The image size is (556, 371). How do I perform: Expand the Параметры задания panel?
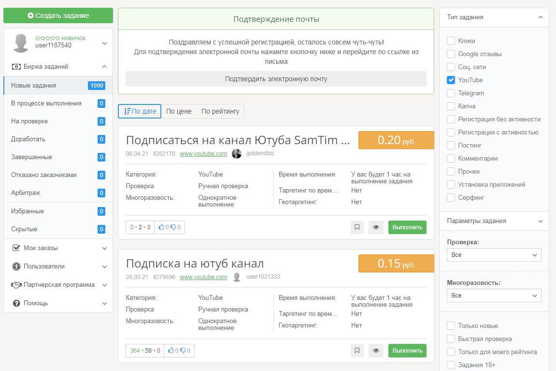click(541, 221)
